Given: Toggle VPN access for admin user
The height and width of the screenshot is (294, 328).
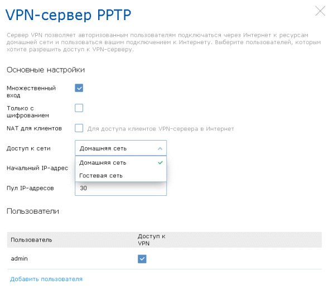Looking at the screenshot, I should (x=142, y=259).
